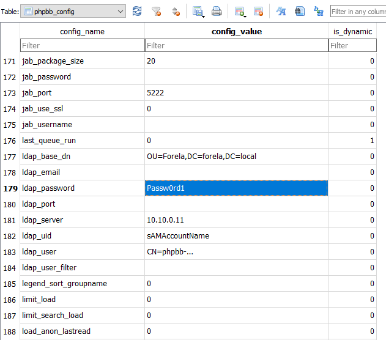Select the ldap_server value cell 10.10.0.11
This screenshot has height=340, width=386.
point(236,220)
